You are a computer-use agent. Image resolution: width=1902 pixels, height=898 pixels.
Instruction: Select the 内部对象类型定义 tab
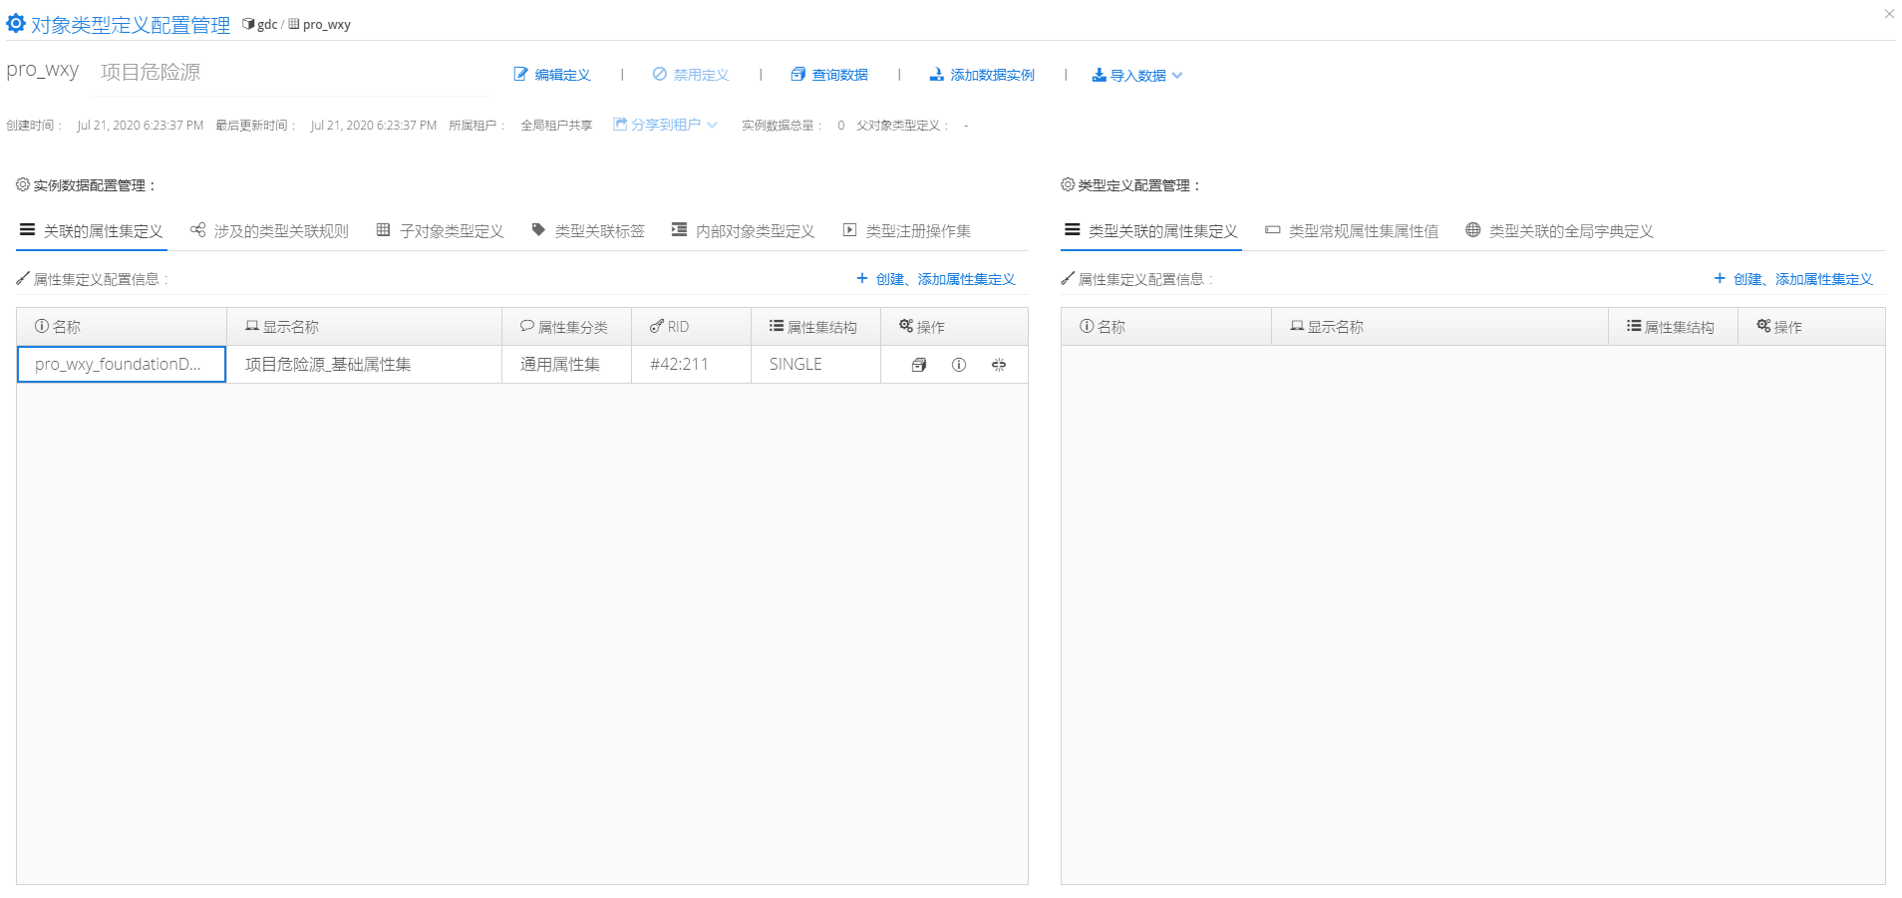coord(744,231)
